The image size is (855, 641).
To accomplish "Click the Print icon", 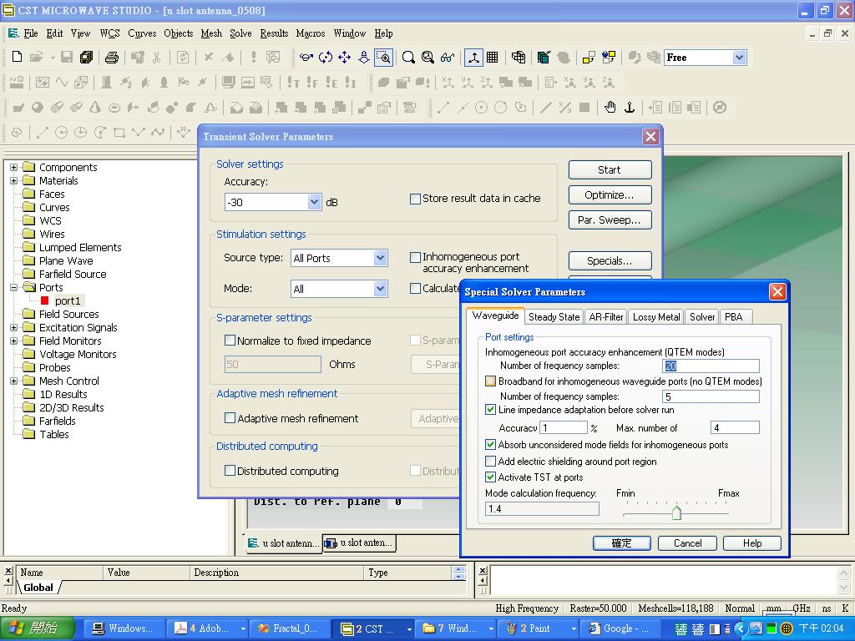I will (112, 58).
